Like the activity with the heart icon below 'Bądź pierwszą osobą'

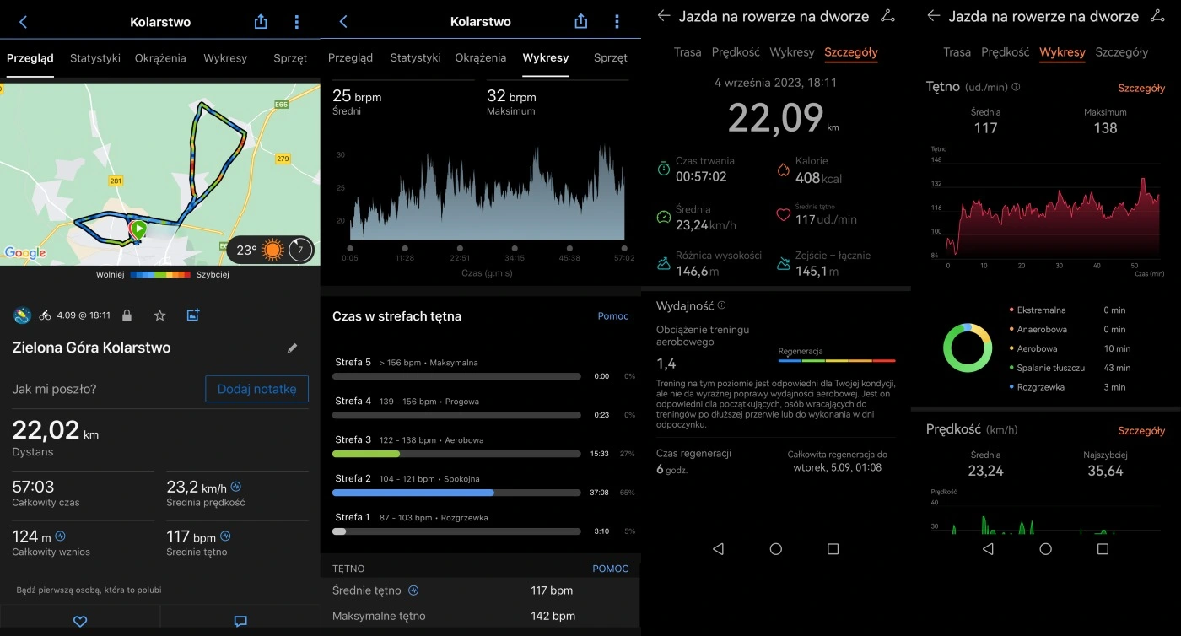[80, 621]
